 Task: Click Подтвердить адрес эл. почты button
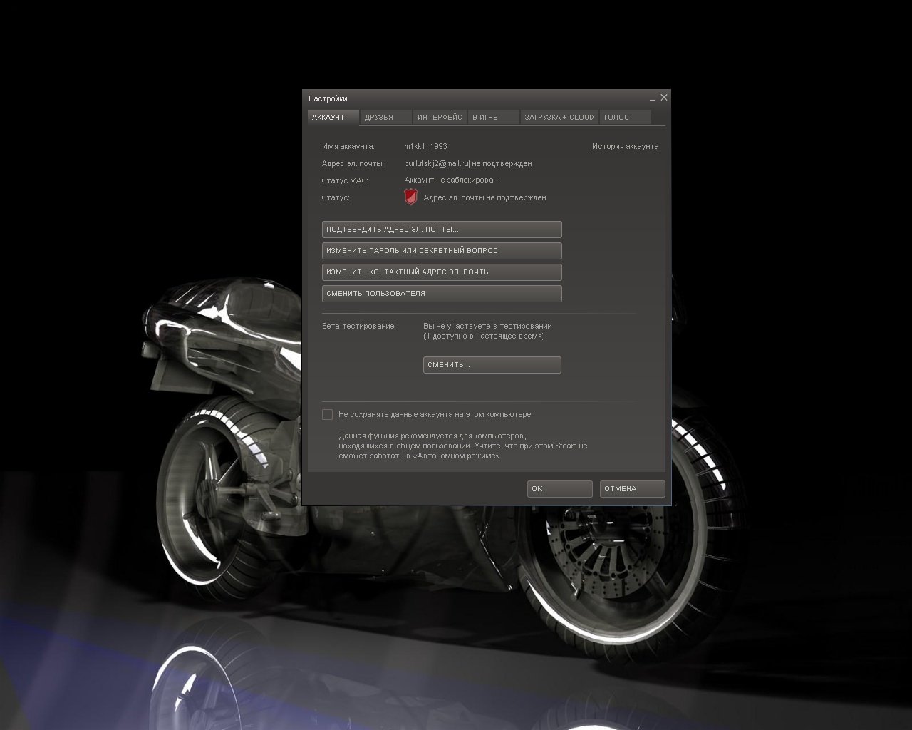coord(442,230)
